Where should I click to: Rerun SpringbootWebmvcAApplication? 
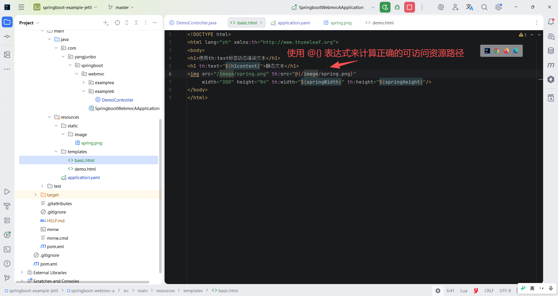[385, 7]
